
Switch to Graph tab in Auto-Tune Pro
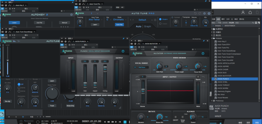click(x=148, y=26)
